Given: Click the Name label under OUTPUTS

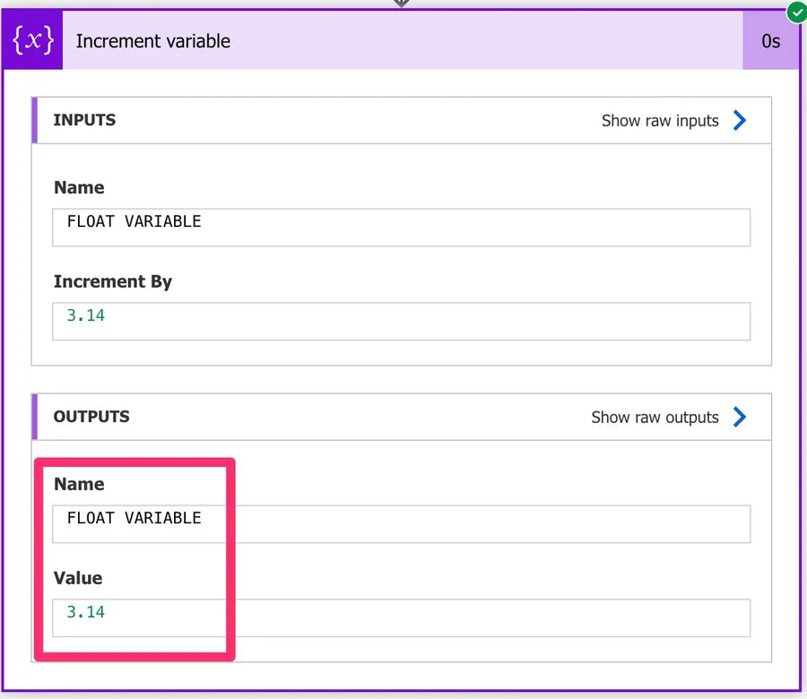Looking at the screenshot, I should [79, 484].
